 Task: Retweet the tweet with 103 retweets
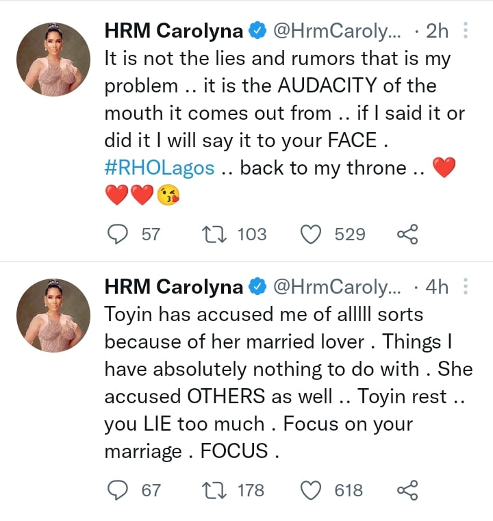pyautogui.click(x=216, y=234)
